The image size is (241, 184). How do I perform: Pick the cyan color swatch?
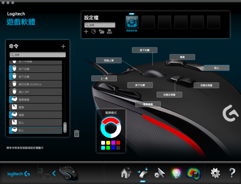pyautogui.click(x=103, y=148)
